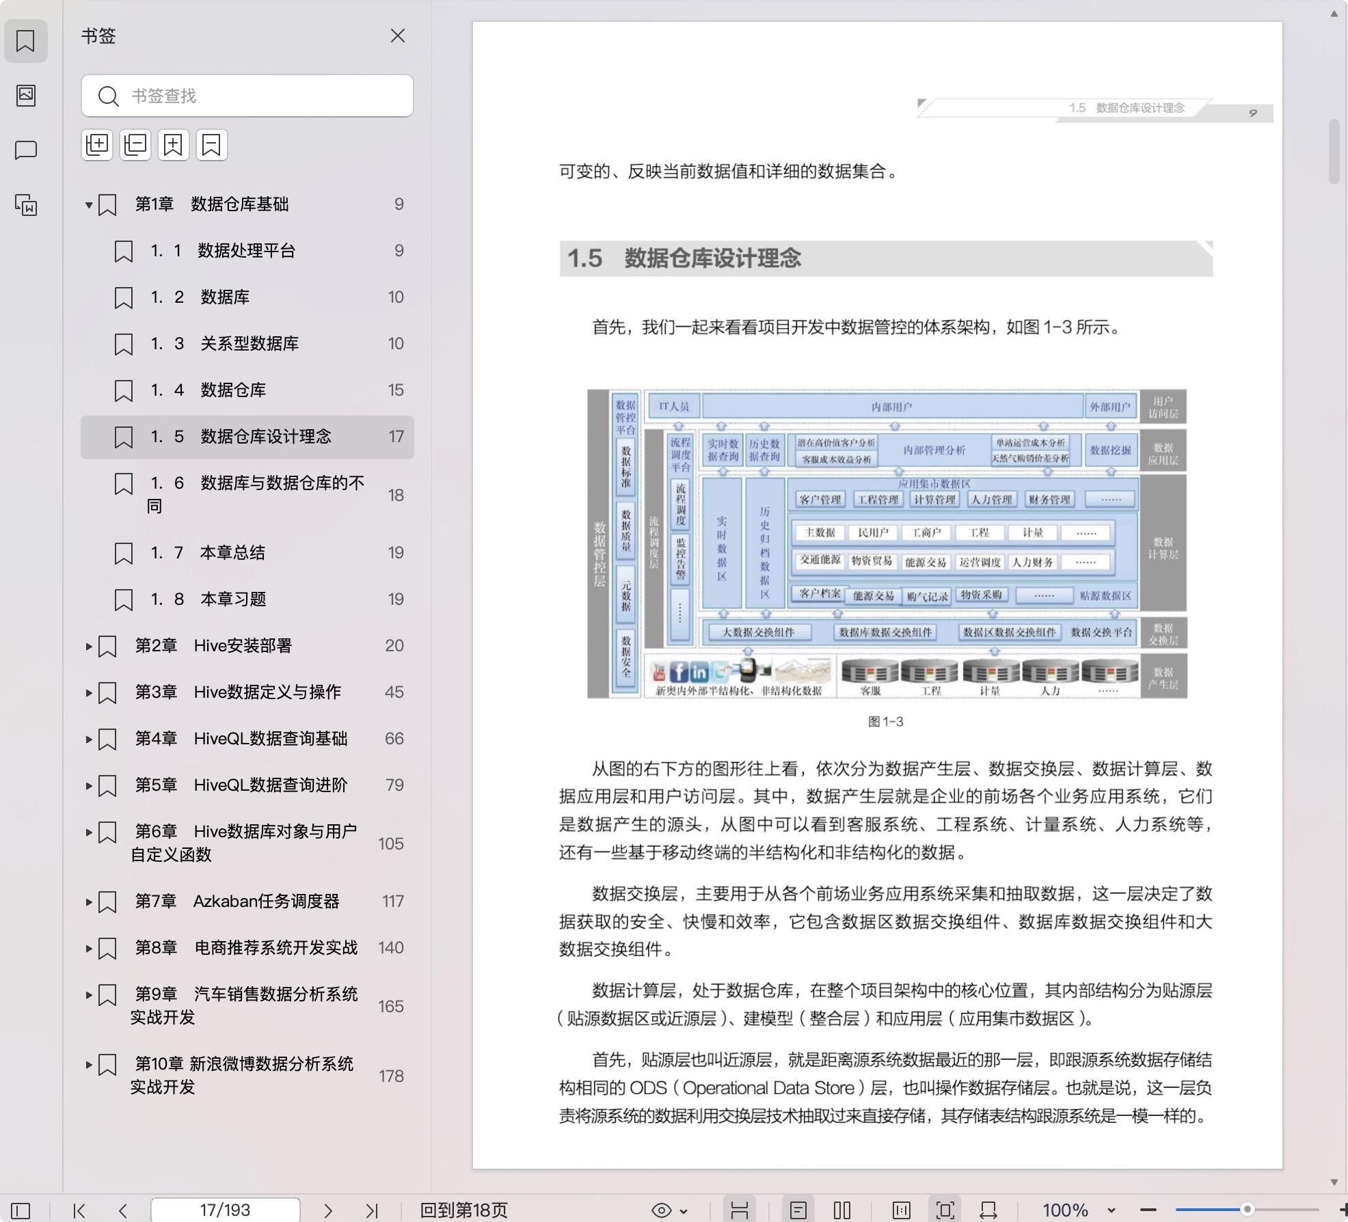1348x1222 pixels.
Task: Toggle continuous scrolling mode icon
Action: point(740,1210)
